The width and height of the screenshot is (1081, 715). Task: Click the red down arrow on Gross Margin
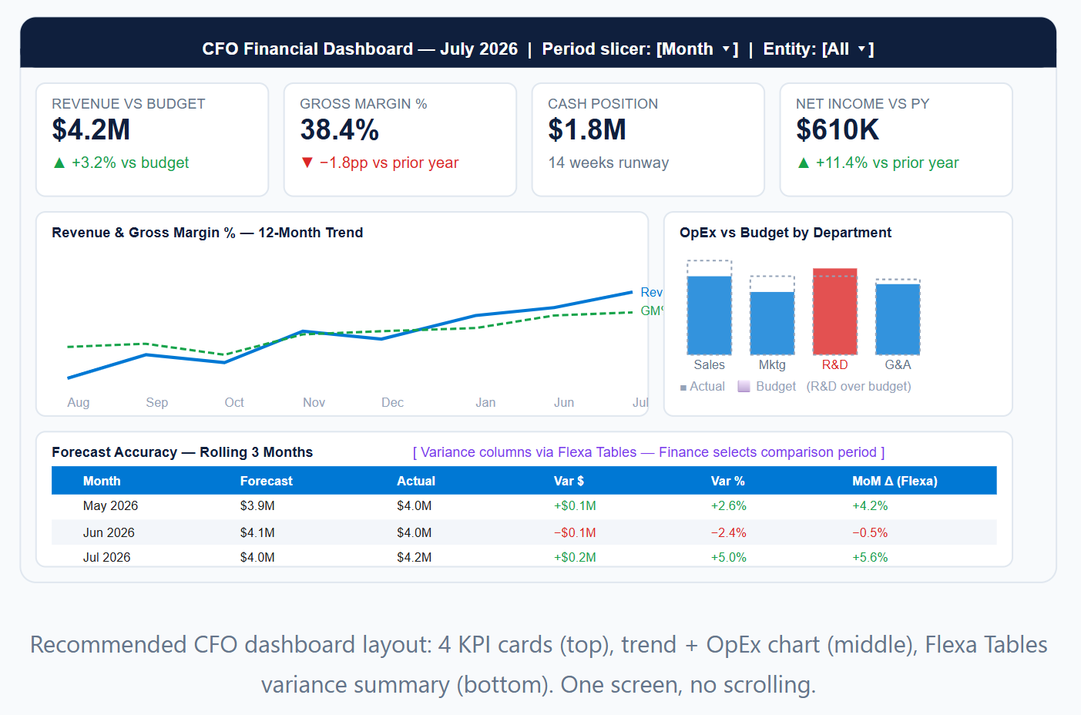click(x=307, y=163)
